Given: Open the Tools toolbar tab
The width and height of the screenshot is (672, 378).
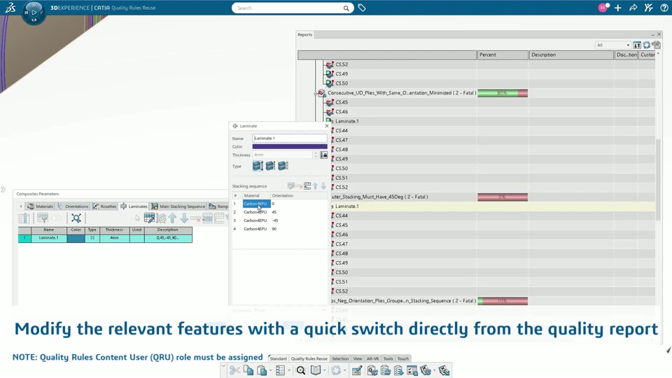Looking at the screenshot, I should pos(388,358).
